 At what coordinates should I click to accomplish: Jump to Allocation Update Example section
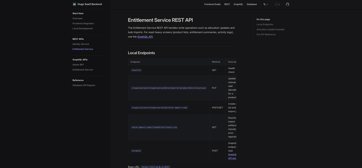270,29
